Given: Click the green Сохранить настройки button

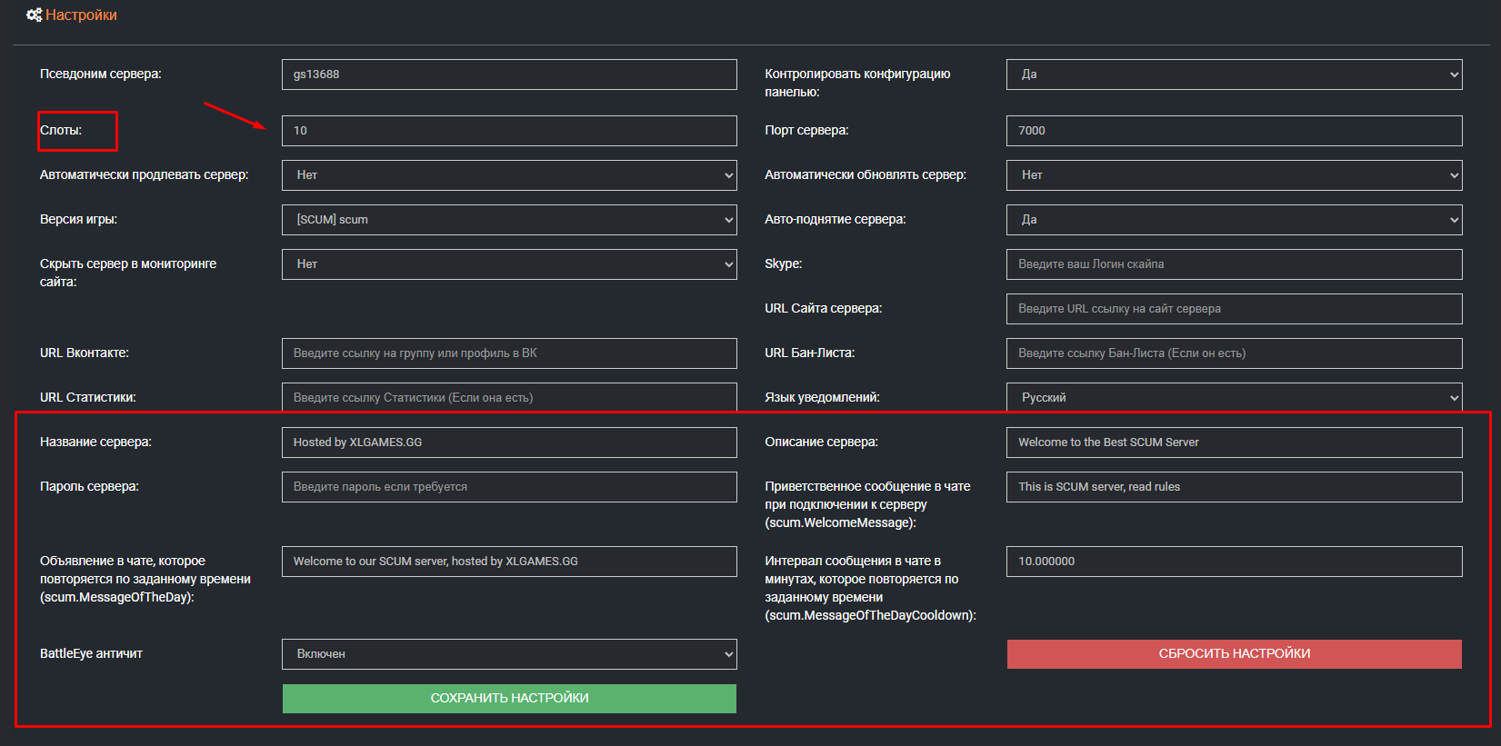Looking at the screenshot, I should pyautogui.click(x=509, y=698).
